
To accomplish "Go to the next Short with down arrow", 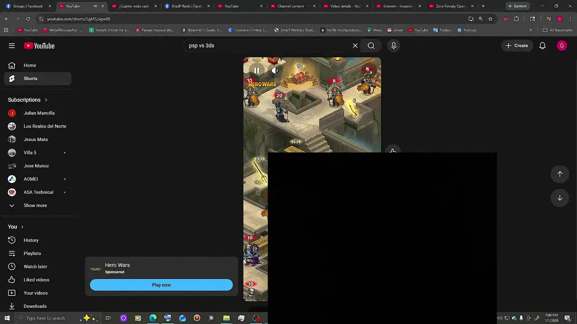I will pos(560,198).
